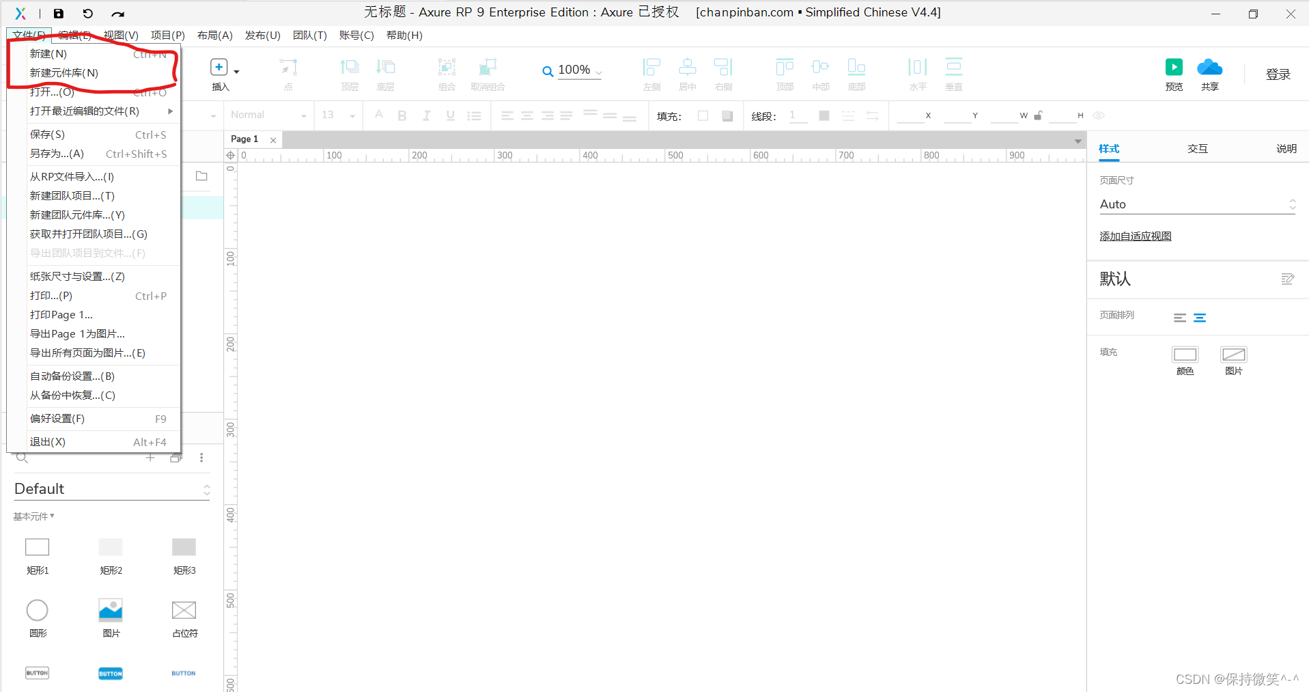Switch to the 交互 (Interactions) tab
Viewport: 1309px width, 692px height.
click(x=1198, y=148)
